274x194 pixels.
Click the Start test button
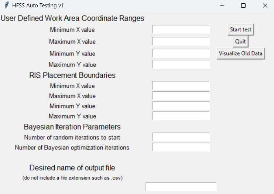(x=241, y=29)
